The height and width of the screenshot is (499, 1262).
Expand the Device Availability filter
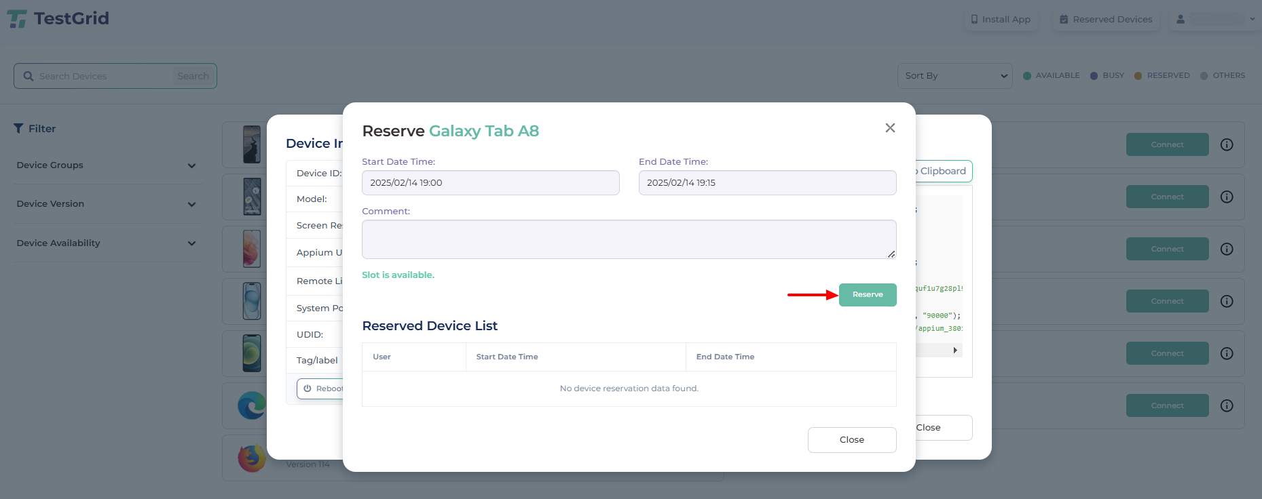107,243
